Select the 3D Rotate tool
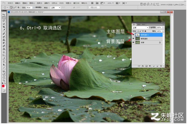187x124 pixels. [4, 71]
